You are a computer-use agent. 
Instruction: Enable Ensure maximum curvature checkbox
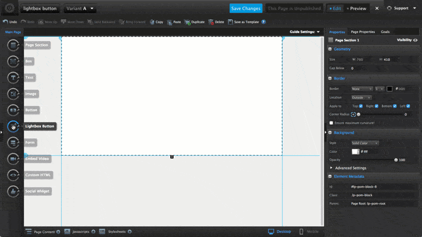click(331, 123)
